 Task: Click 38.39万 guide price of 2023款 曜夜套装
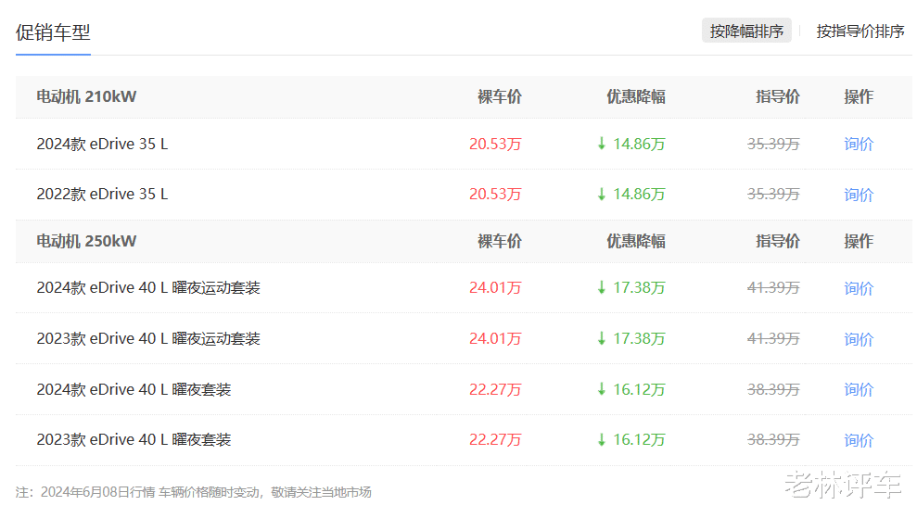coord(773,439)
